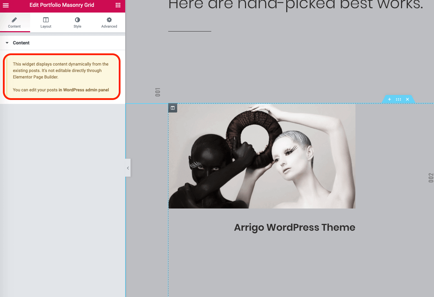Collapse the Content section
This screenshot has height=297, width=434.
coord(7,43)
